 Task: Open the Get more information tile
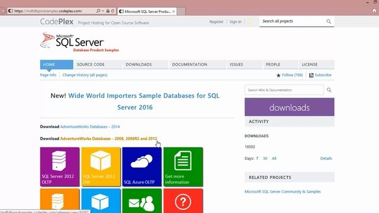[x=183, y=167]
